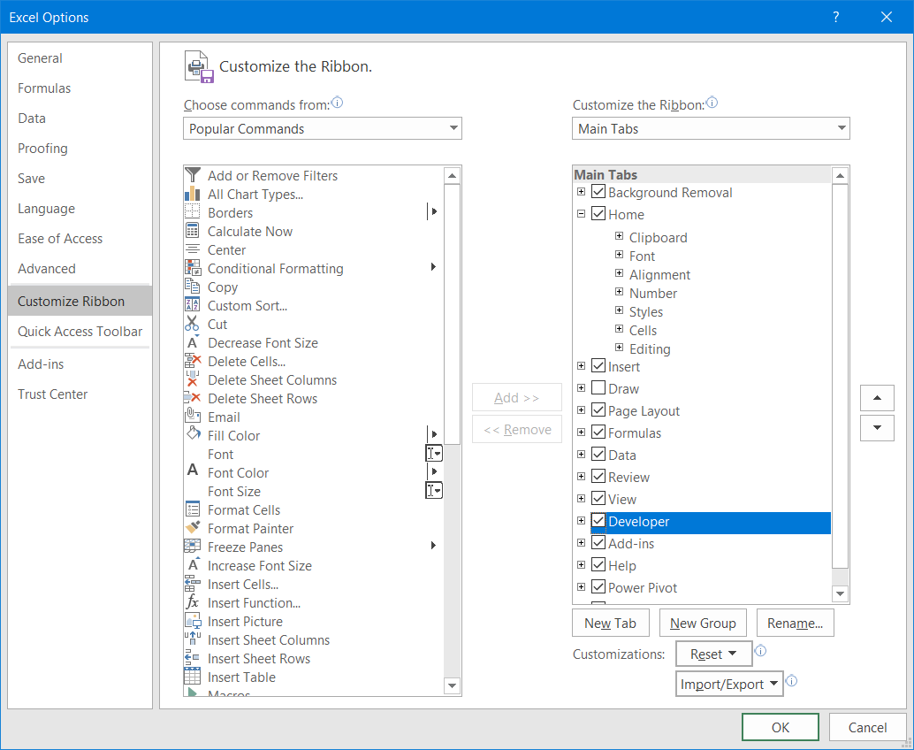Select the Add or Remove Filters funnel icon
Screen dimensions: 914x750
point(193,175)
